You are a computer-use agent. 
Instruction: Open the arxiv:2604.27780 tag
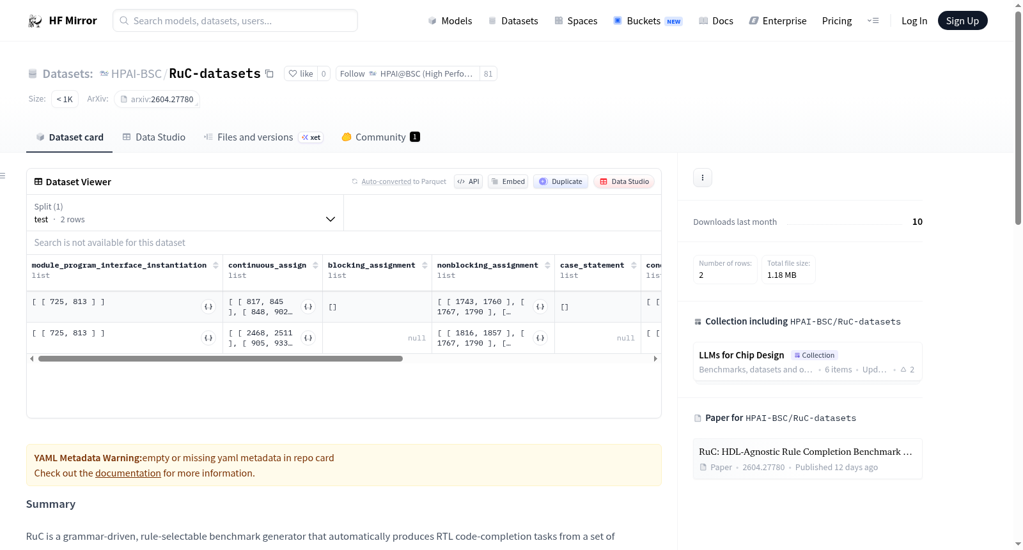[157, 100]
